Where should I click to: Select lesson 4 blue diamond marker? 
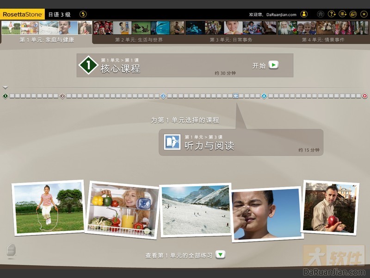(264, 96)
